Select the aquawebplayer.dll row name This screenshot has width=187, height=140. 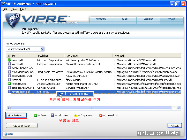tap(22, 76)
